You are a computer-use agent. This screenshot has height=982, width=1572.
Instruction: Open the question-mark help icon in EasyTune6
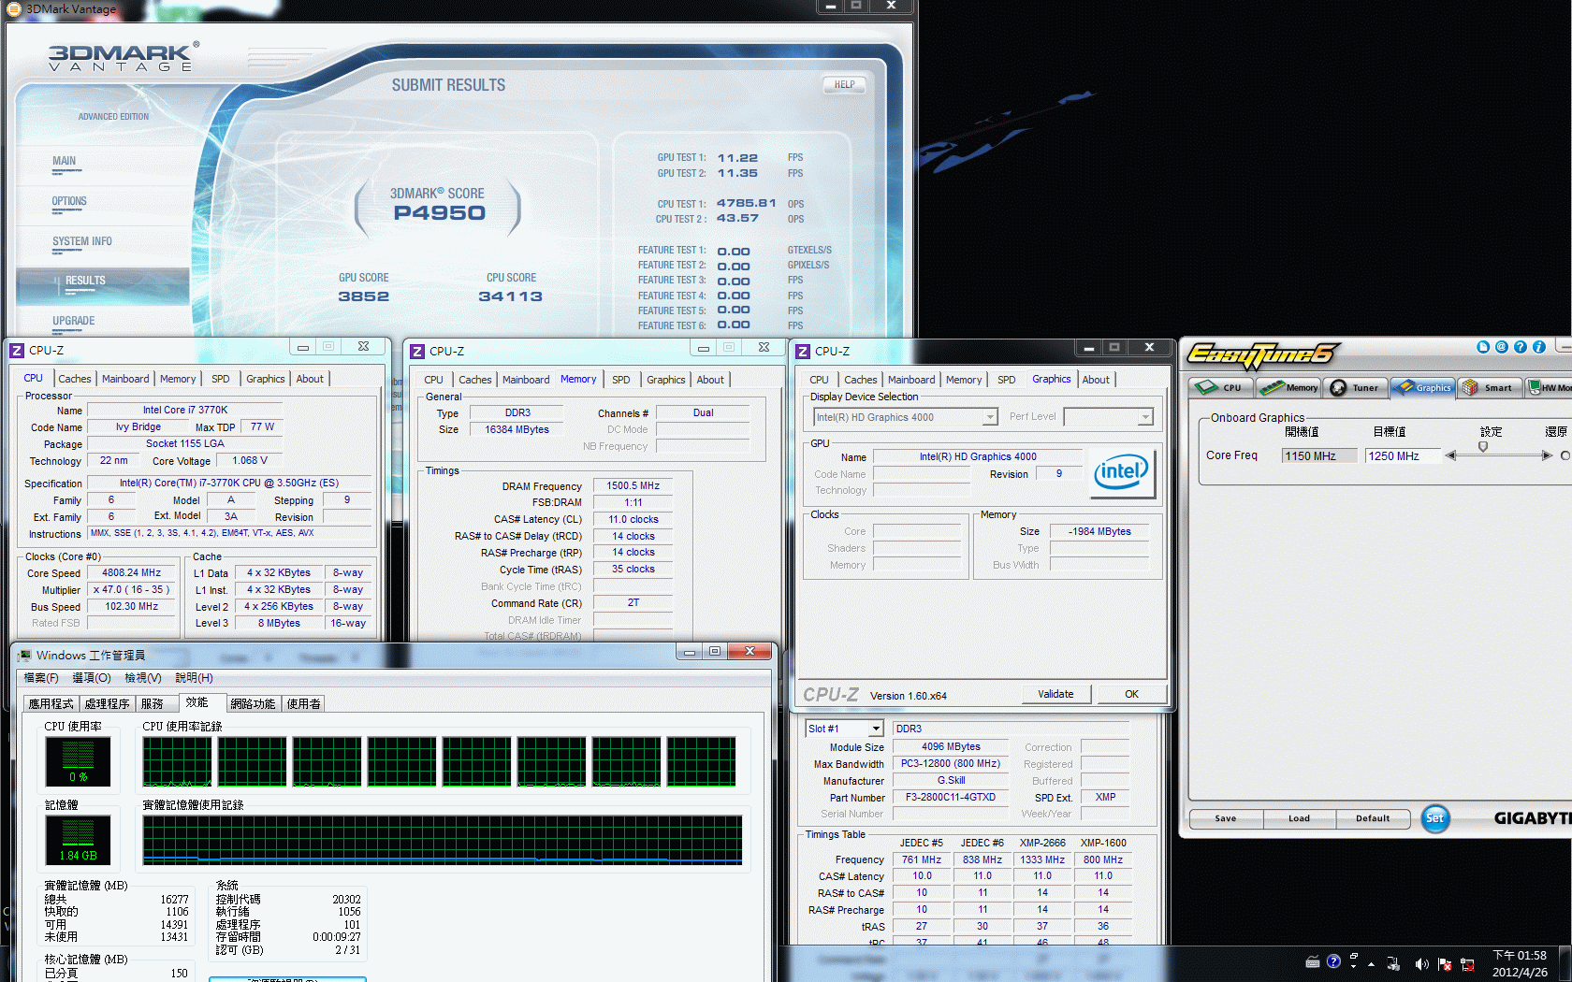coord(1521,347)
